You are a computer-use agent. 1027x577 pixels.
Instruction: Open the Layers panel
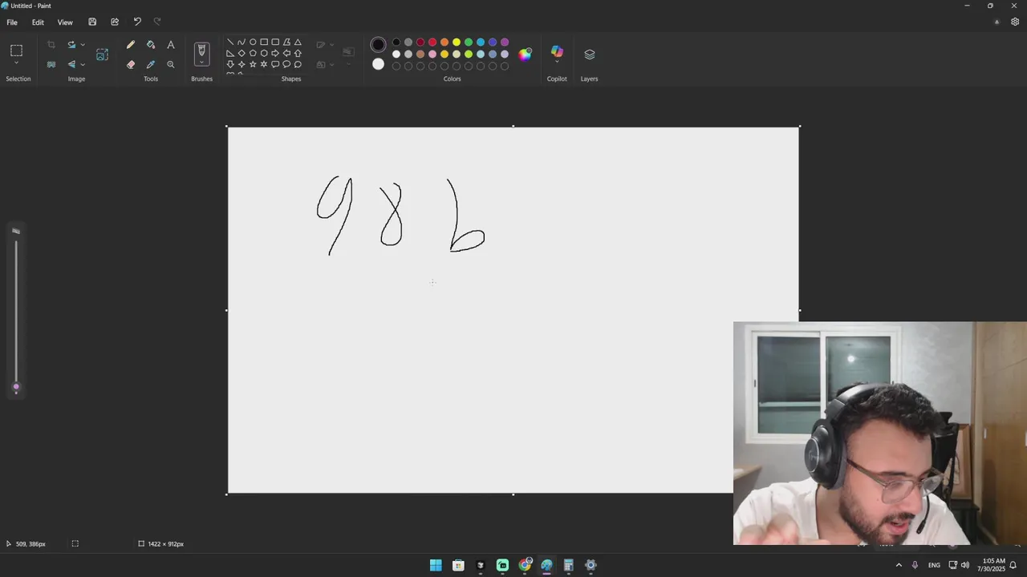[590, 54]
